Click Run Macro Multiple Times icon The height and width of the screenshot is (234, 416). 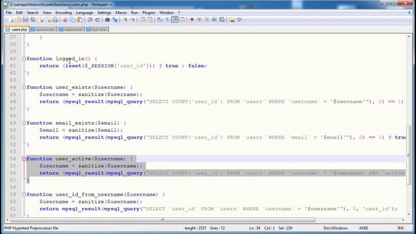[x=214, y=20]
